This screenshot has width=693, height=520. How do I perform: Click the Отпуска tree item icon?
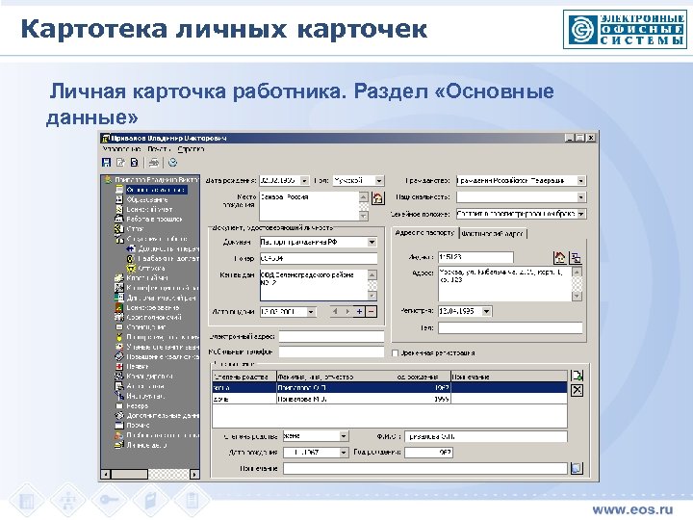tap(131, 268)
